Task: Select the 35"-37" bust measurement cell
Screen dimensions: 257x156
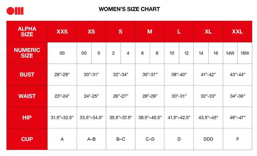Action: tap(150, 75)
